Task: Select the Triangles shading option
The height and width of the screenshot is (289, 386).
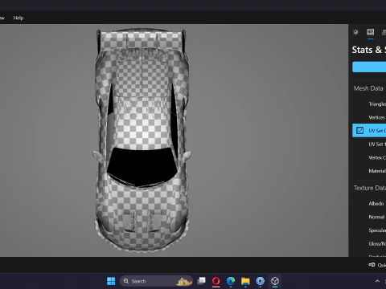Action: (377, 104)
